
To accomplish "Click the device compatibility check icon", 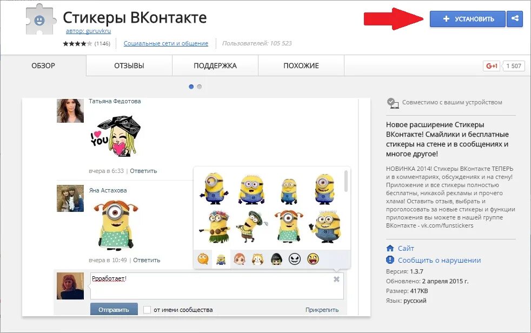I will [x=393, y=103].
